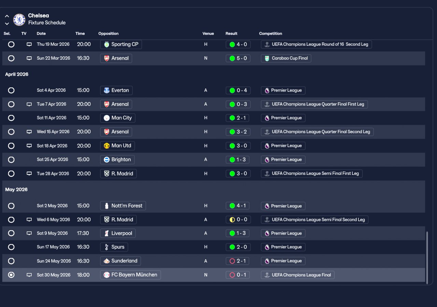
Task: Open R. Madrid from the 28 Apr fixture
Action: pyautogui.click(x=118, y=173)
